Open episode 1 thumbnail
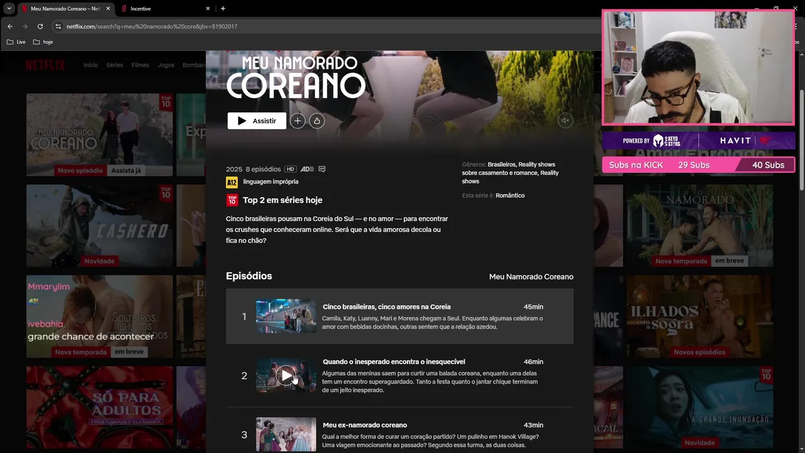This screenshot has height=453, width=805. click(x=286, y=316)
